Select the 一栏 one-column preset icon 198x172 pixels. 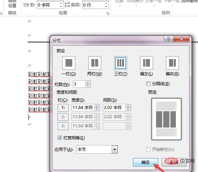tap(69, 63)
